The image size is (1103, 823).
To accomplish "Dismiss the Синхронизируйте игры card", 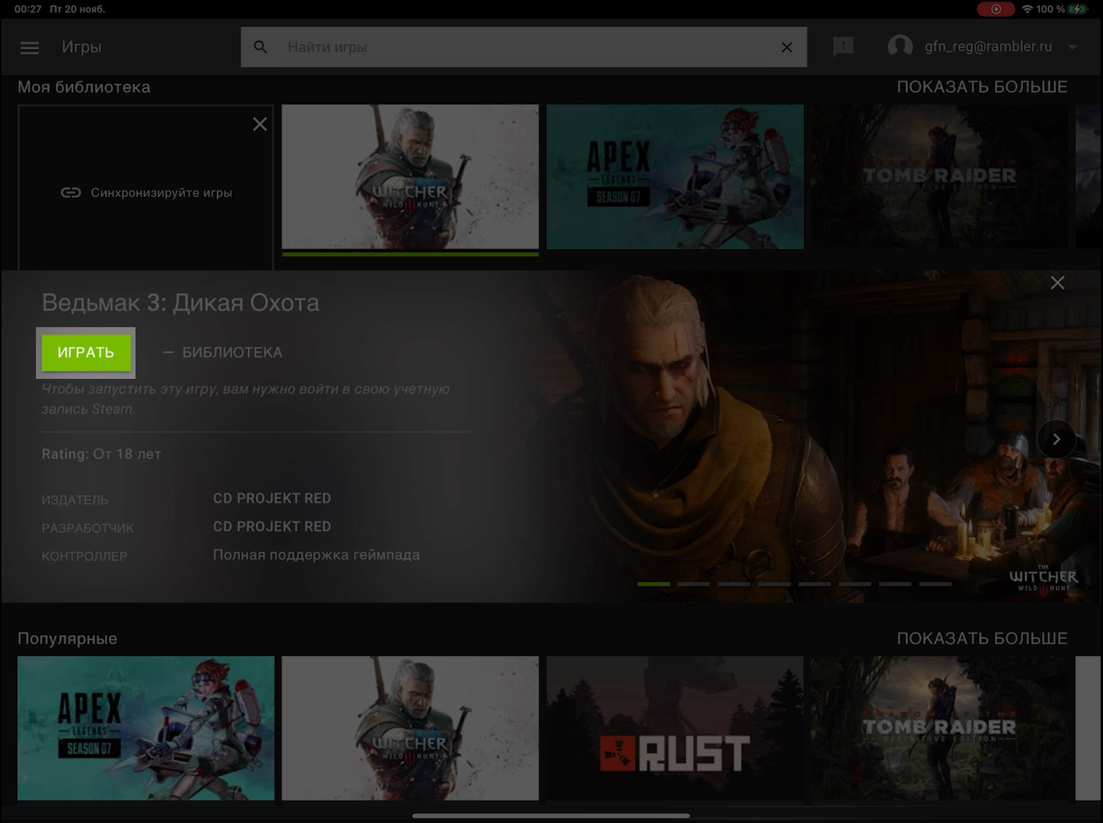I will pyautogui.click(x=260, y=124).
